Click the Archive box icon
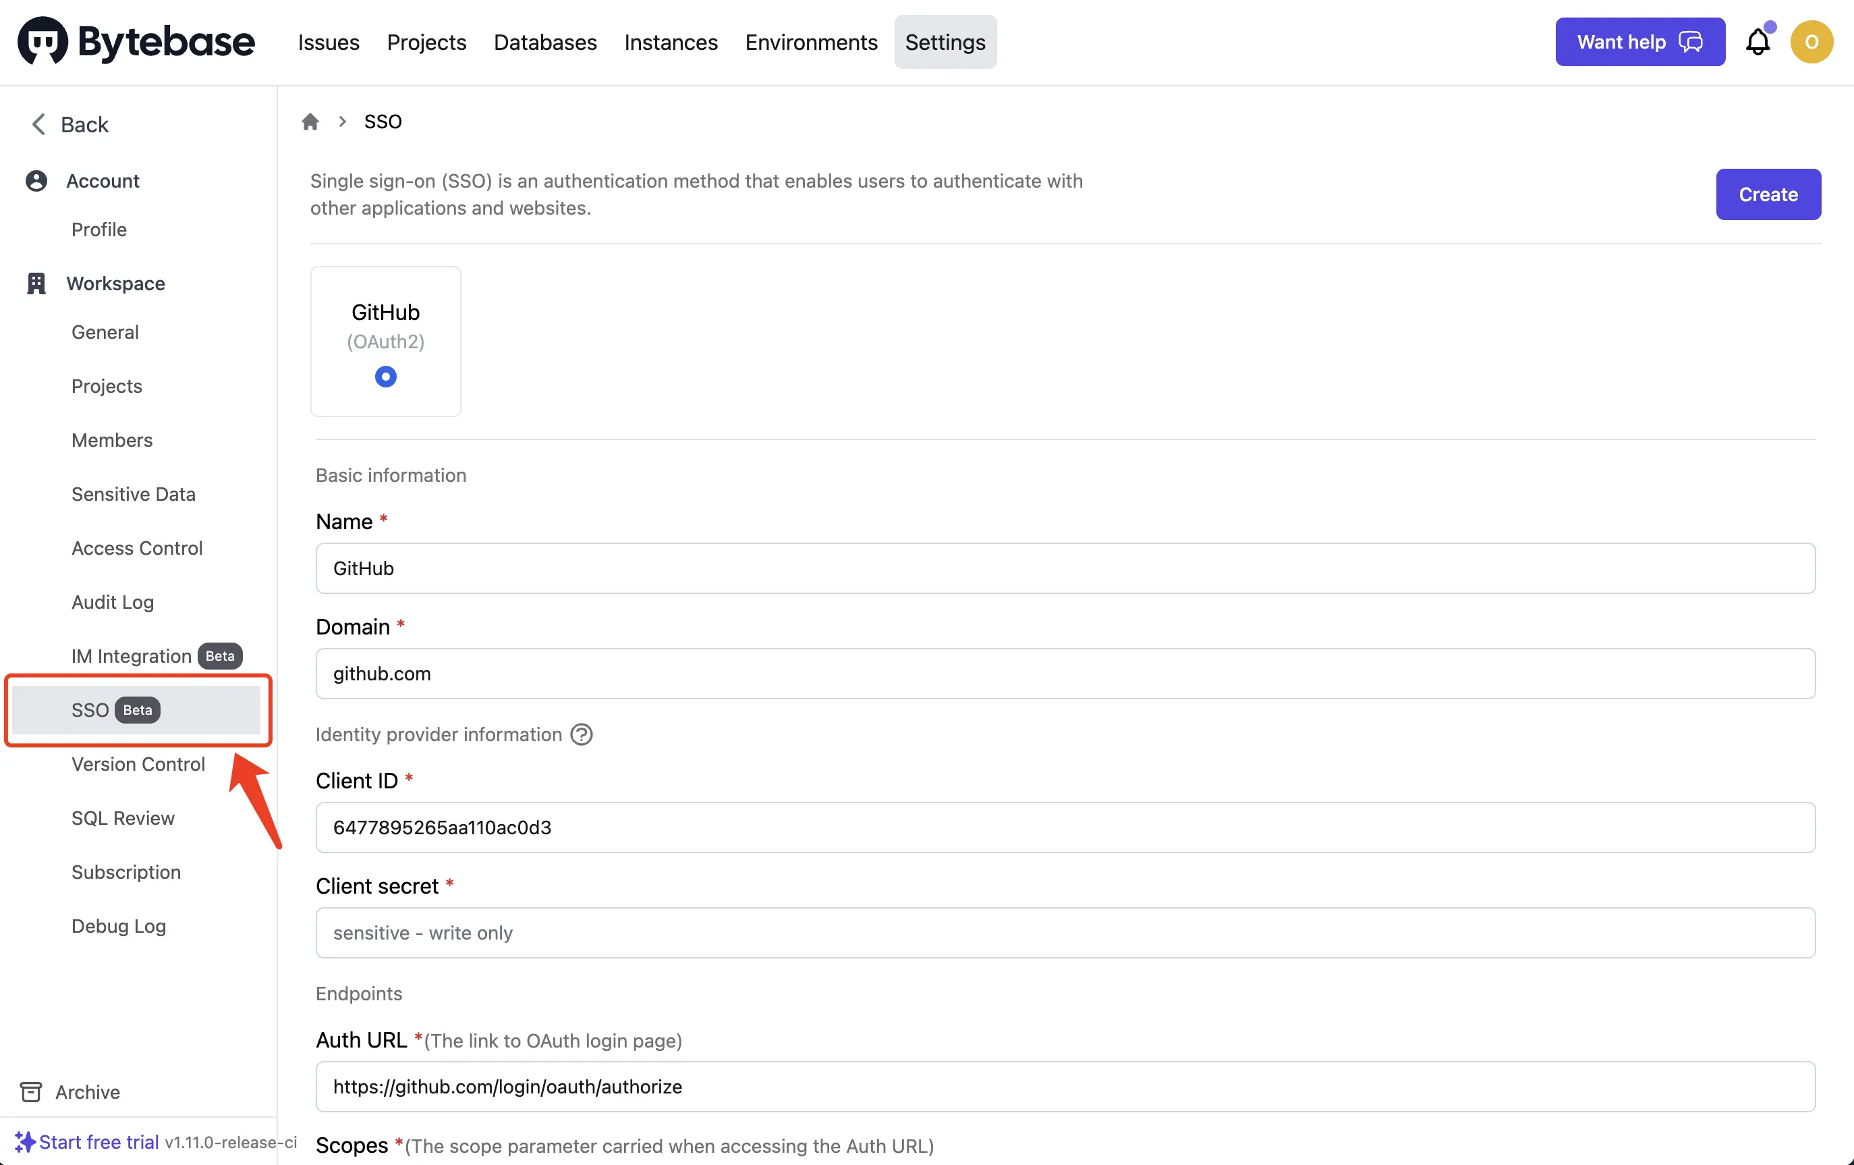 [x=31, y=1092]
